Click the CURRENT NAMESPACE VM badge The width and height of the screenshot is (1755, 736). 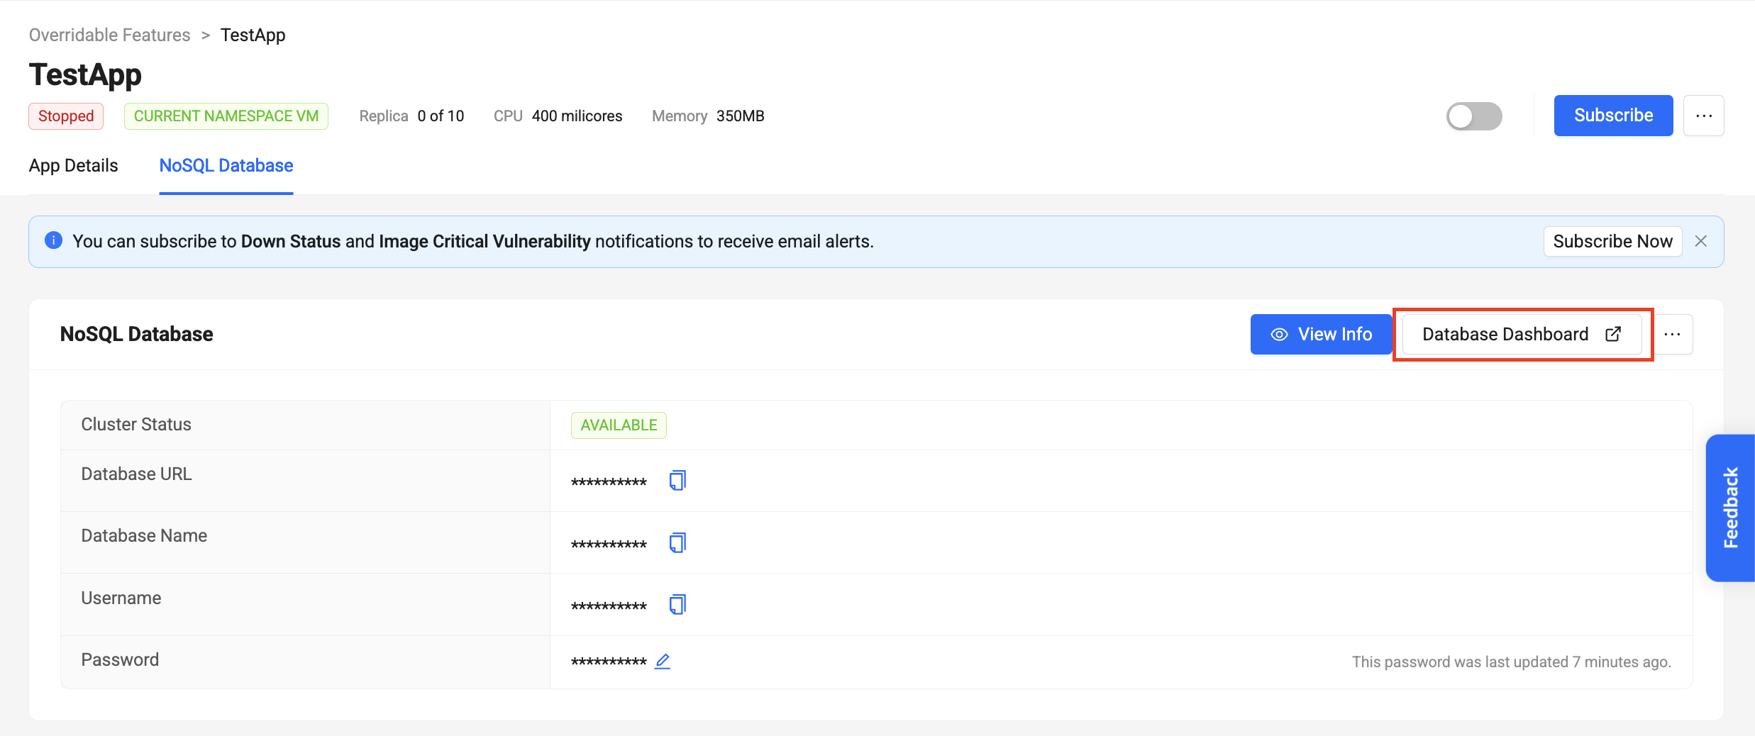226,116
